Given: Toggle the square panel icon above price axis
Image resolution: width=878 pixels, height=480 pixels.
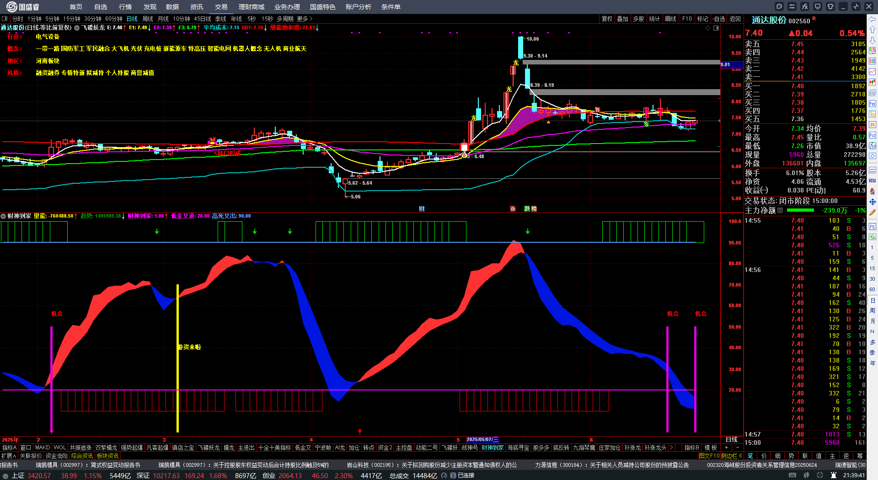Looking at the screenshot, I should [x=716, y=28].
